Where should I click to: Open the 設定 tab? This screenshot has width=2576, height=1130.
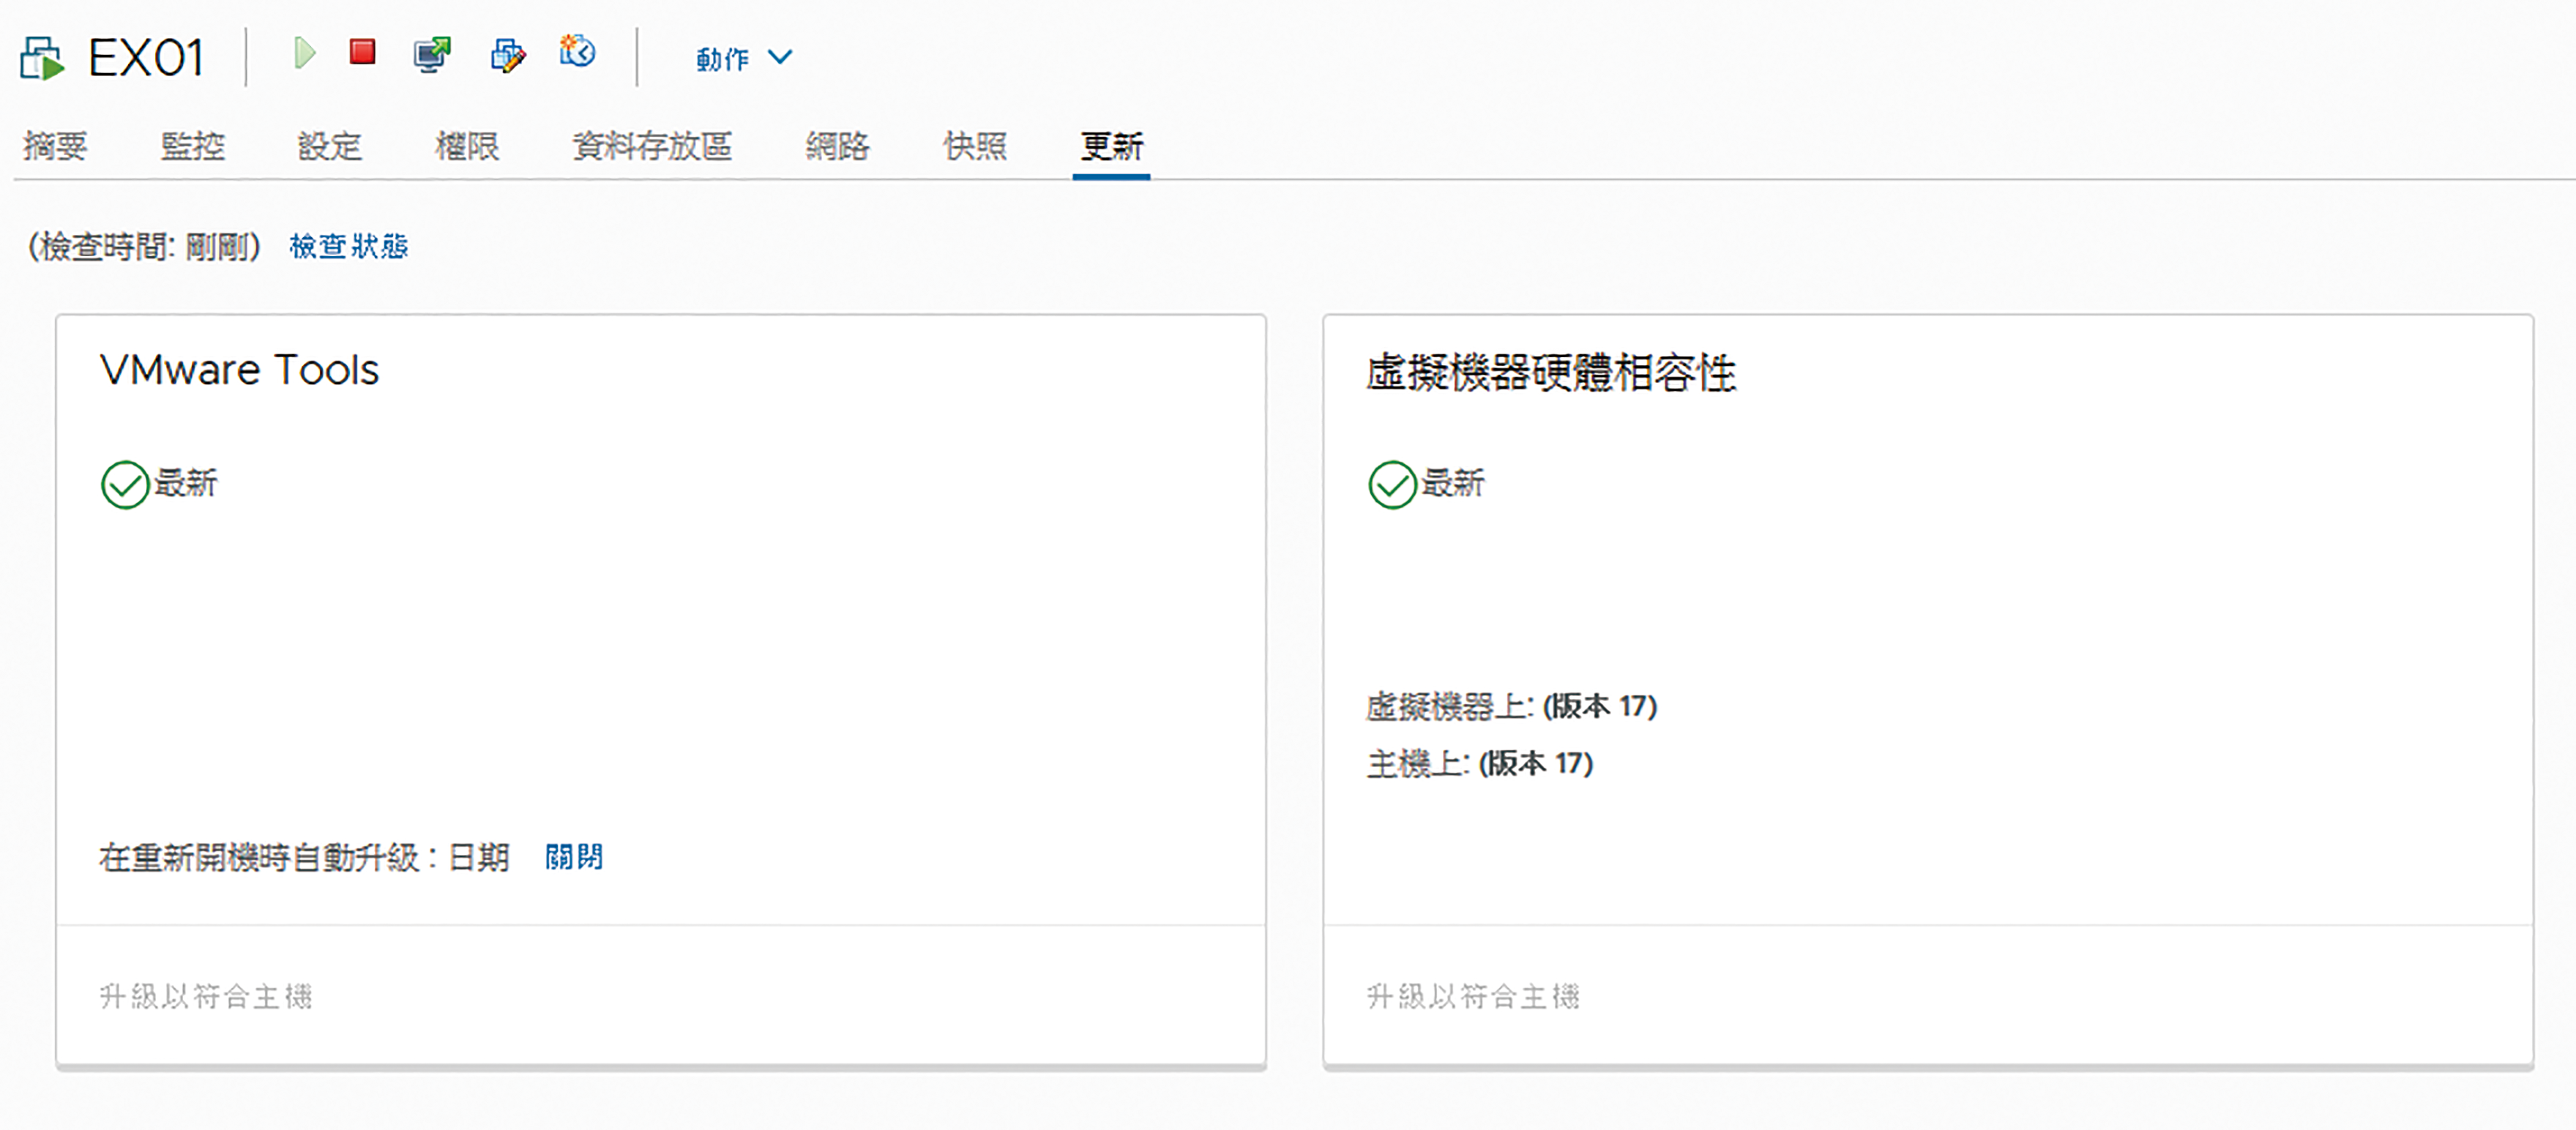click(x=329, y=146)
